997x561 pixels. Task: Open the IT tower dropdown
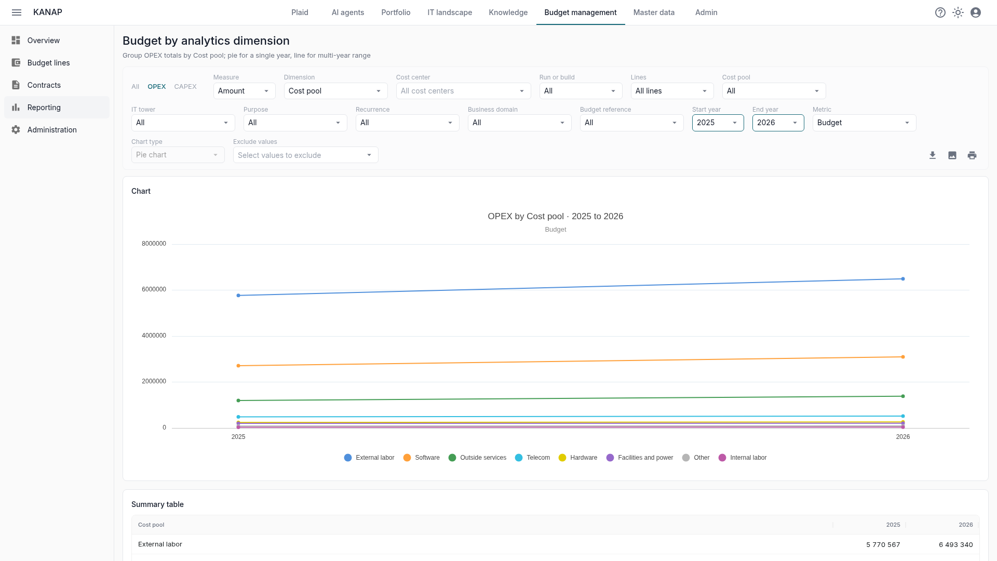(x=183, y=123)
